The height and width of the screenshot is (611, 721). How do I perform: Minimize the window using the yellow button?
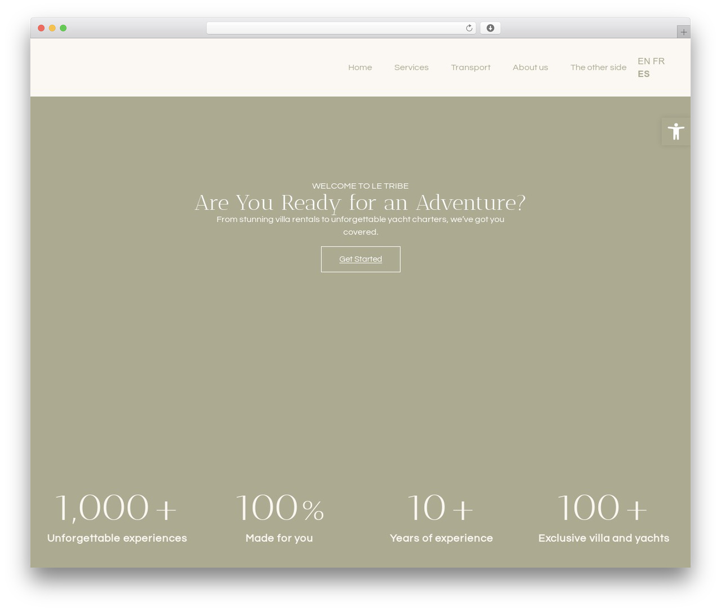click(52, 28)
